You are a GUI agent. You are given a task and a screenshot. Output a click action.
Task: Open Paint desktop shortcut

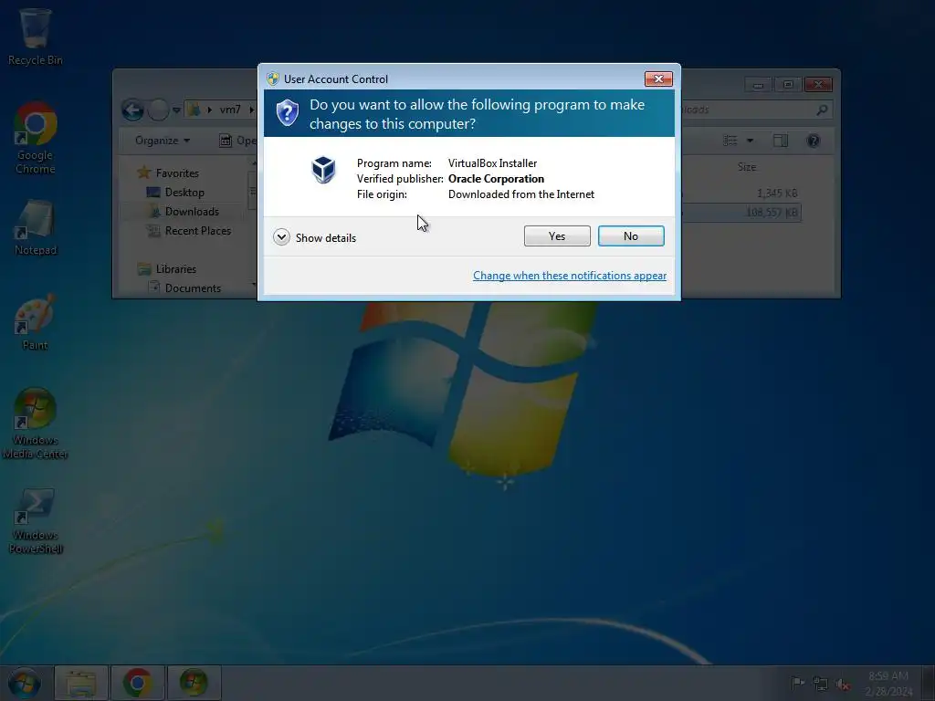(36, 322)
